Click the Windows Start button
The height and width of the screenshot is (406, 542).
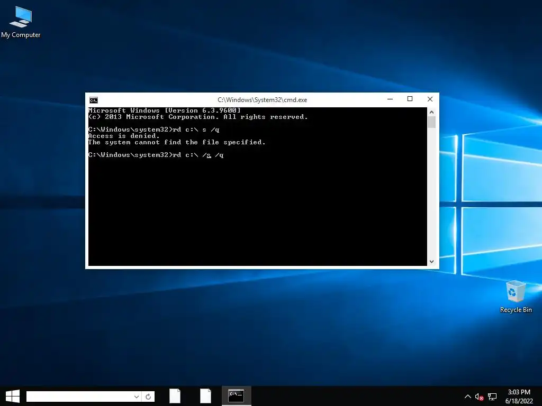pyautogui.click(x=13, y=396)
